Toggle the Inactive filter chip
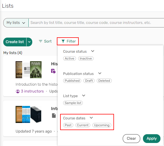 tap(86, 58)
